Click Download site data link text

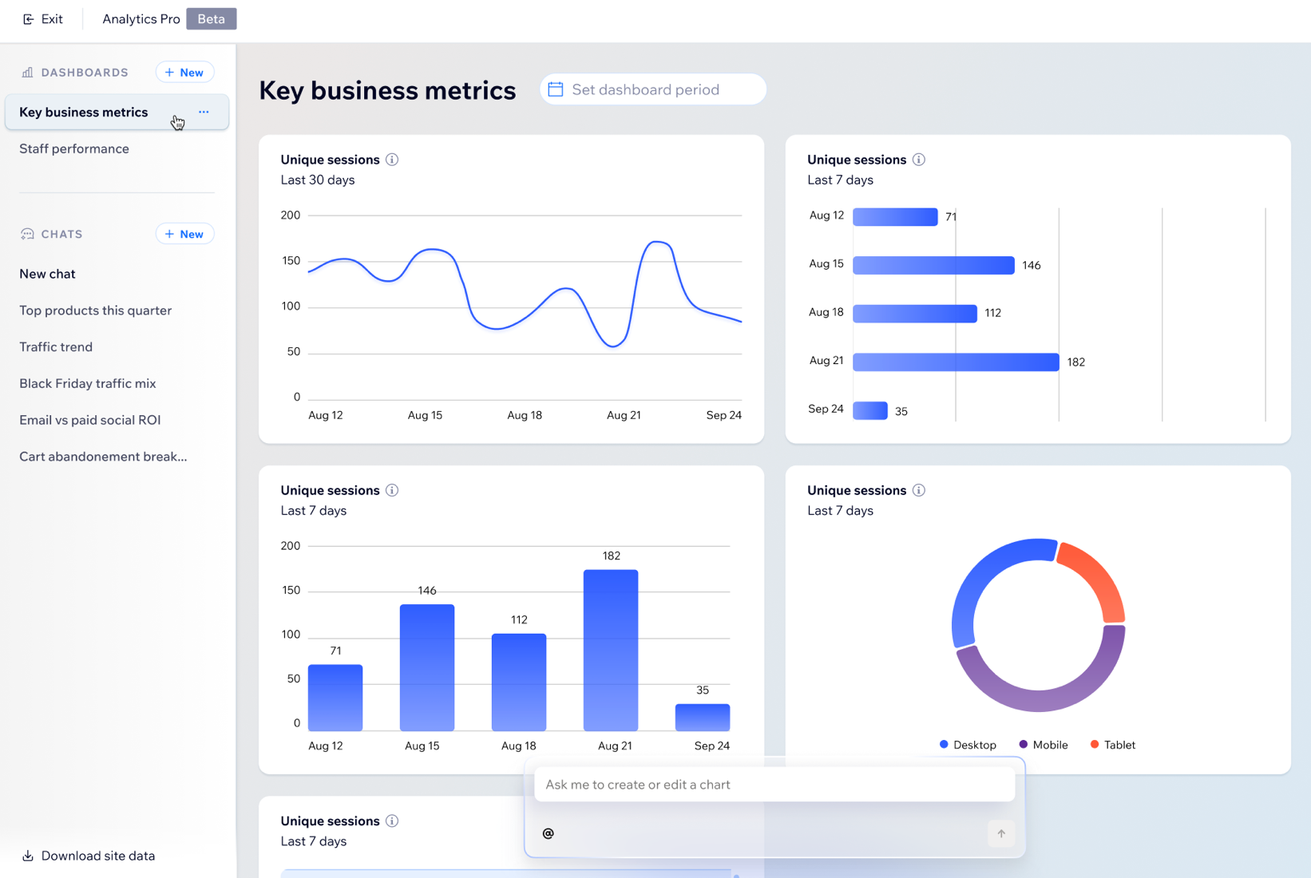[98, 856]
